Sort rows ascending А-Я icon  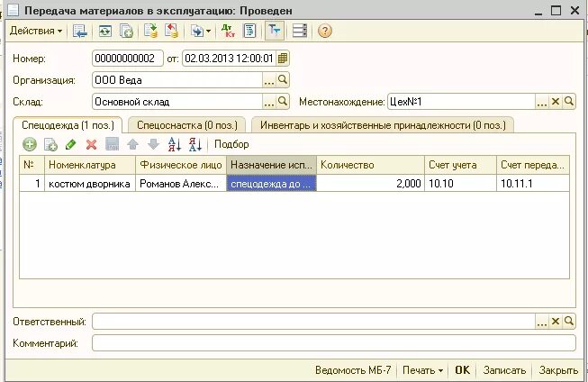(x=175, y=144)
